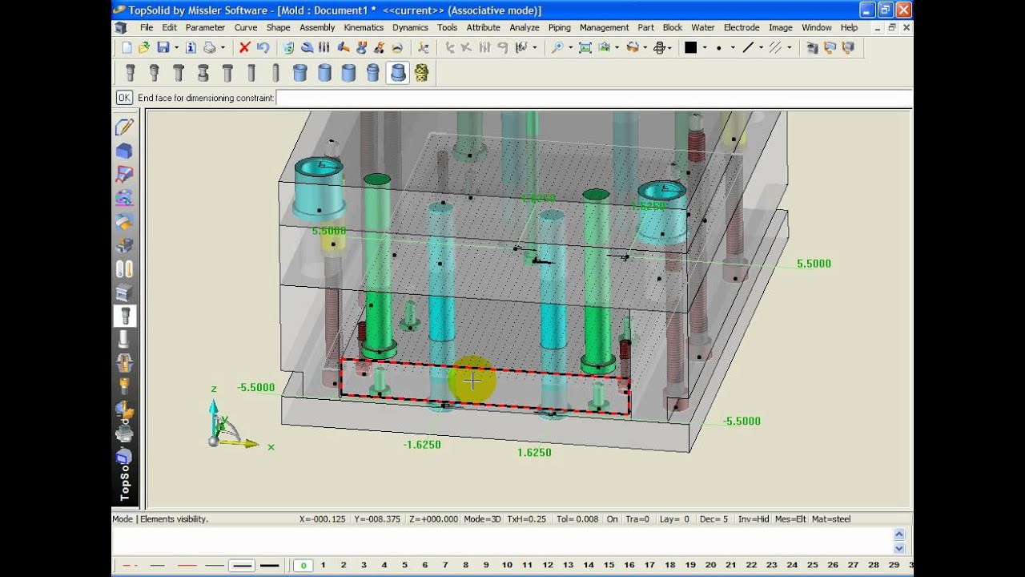The image size is (1025, 577).
Task: Select the two-pins sidebar icon
Action: 124,269
